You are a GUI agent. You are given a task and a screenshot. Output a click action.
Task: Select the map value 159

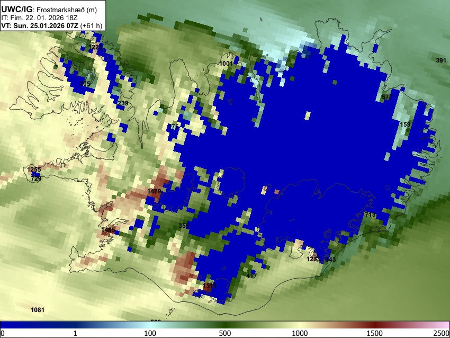pyautogui.click(x=405, y=124)
